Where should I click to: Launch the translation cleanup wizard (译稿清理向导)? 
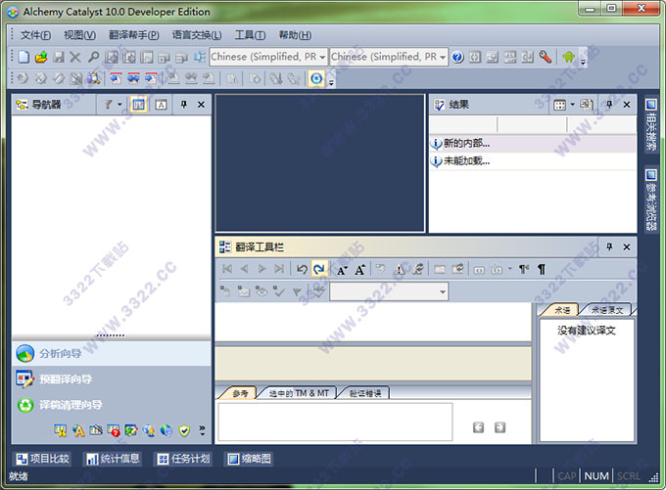tap(112, 405)
